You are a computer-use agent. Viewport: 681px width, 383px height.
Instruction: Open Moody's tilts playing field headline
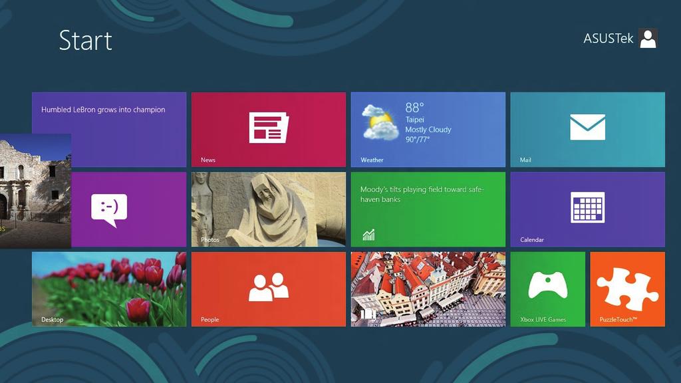[x=422, y=195]
